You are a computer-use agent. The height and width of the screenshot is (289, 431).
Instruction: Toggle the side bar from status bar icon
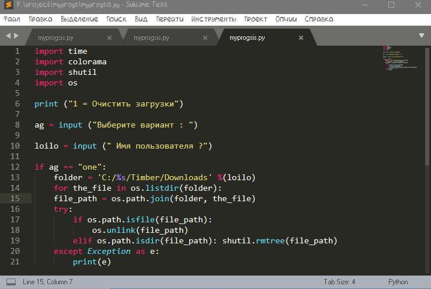point(10,282)
